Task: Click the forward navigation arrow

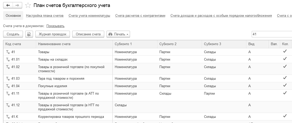Action: pyautogui.click(x=17, y=5)
